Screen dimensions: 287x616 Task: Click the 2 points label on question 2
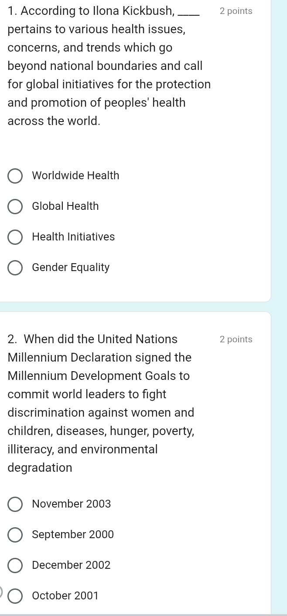236,339
